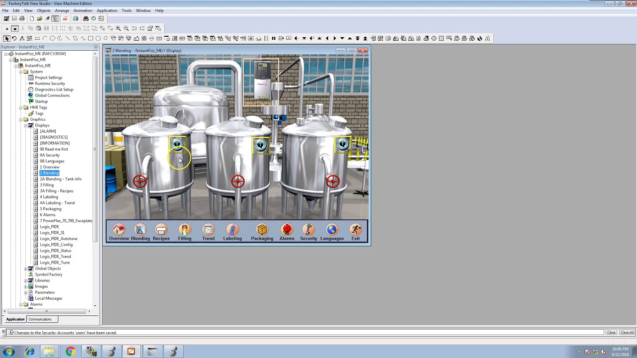Expand the Images node
The height and width of the screenshot is (358, 637).
click(25, 286)
